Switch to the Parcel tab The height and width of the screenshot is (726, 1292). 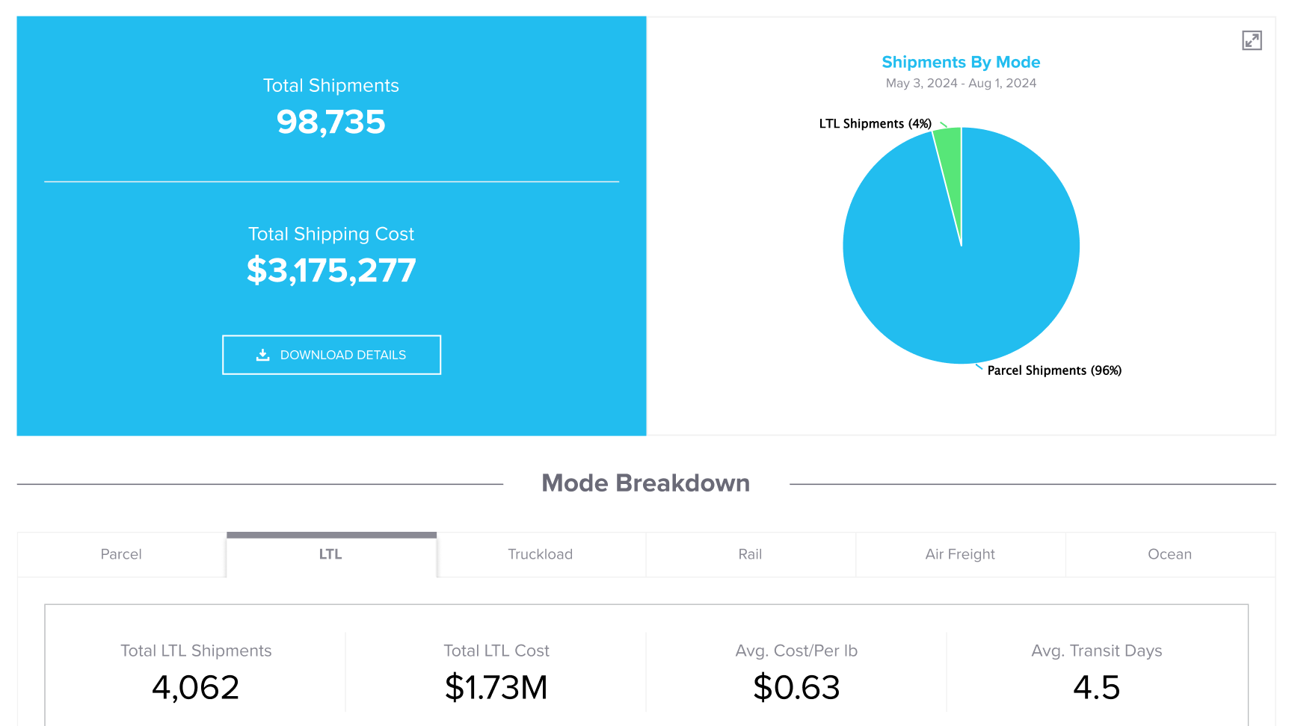tap(121, 554)
